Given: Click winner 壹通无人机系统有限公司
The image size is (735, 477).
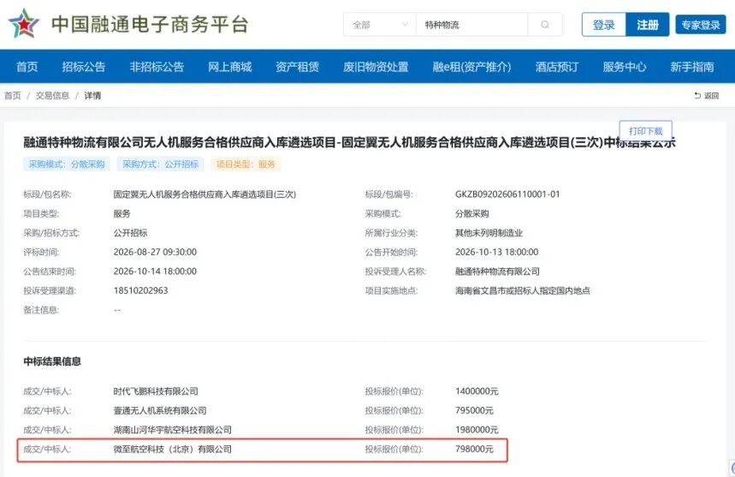Looking at the screenshot, I should [x=160, y=410].
